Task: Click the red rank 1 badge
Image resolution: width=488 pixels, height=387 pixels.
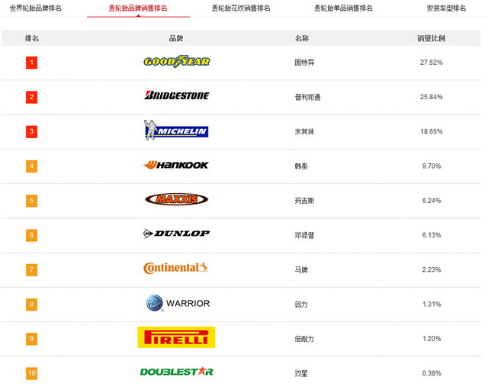Action: [31, 63]
